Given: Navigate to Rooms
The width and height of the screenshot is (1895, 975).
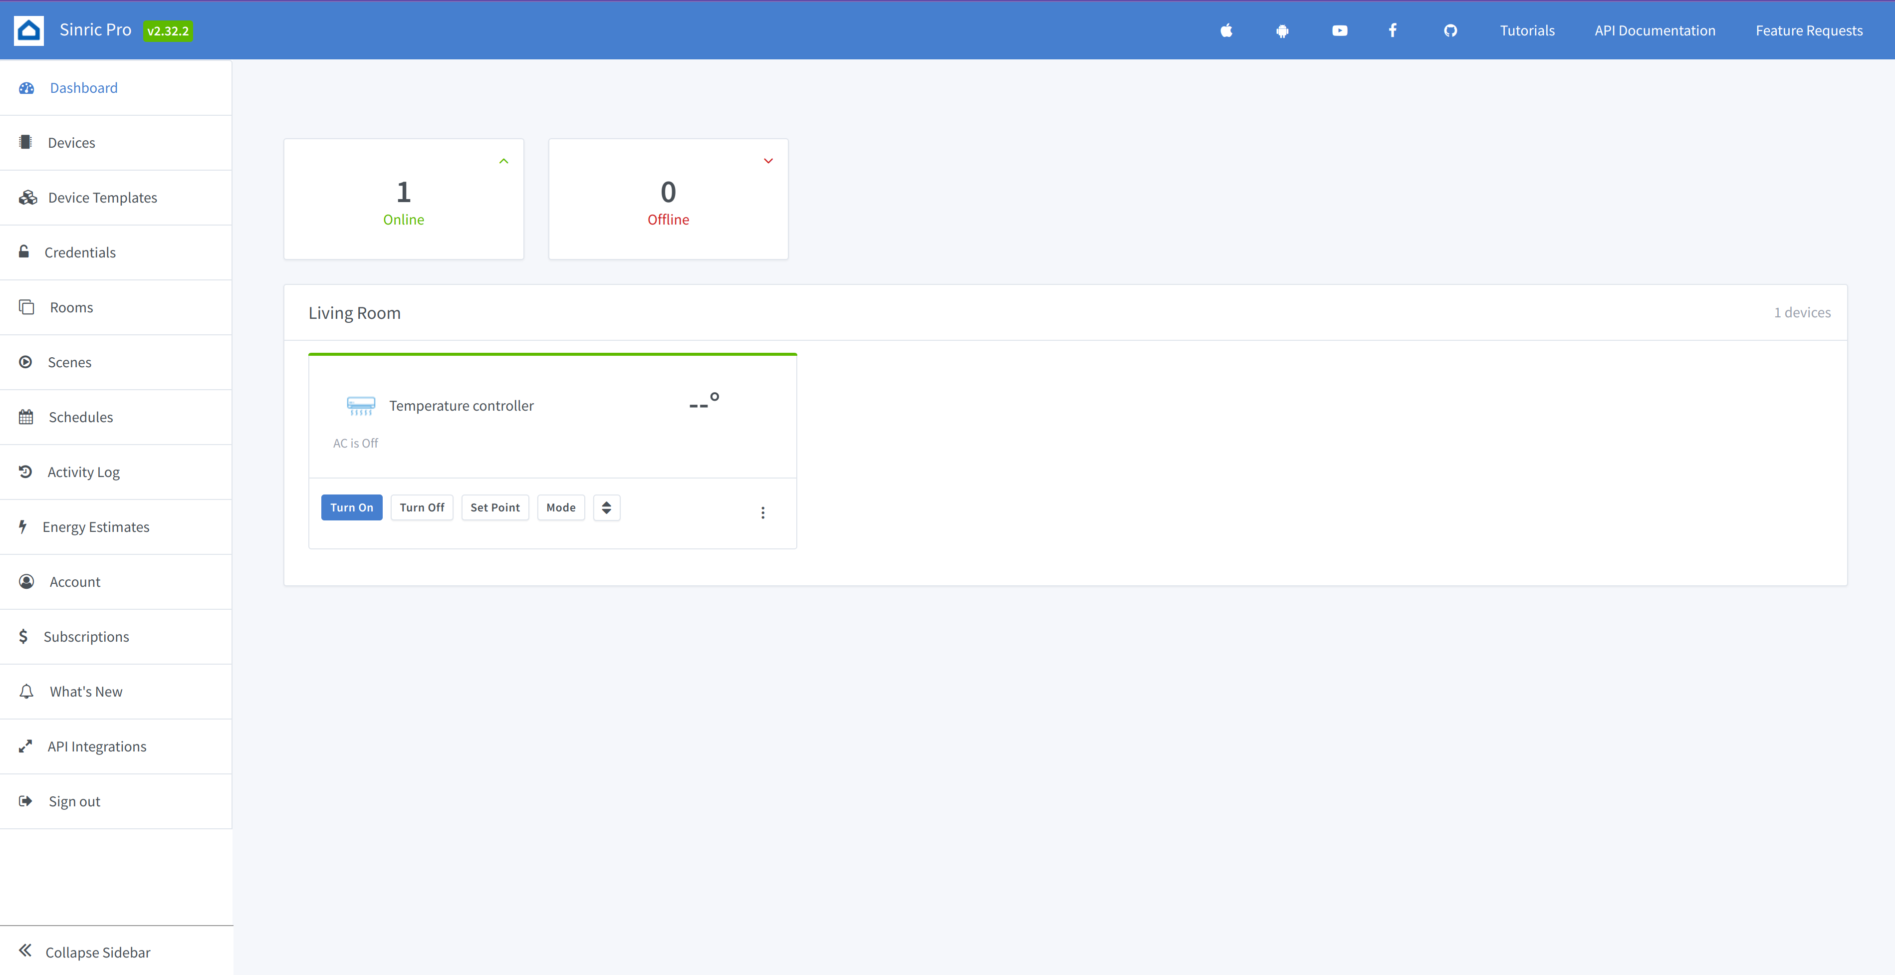Looking at the screenshot, I should click(116, 307).
